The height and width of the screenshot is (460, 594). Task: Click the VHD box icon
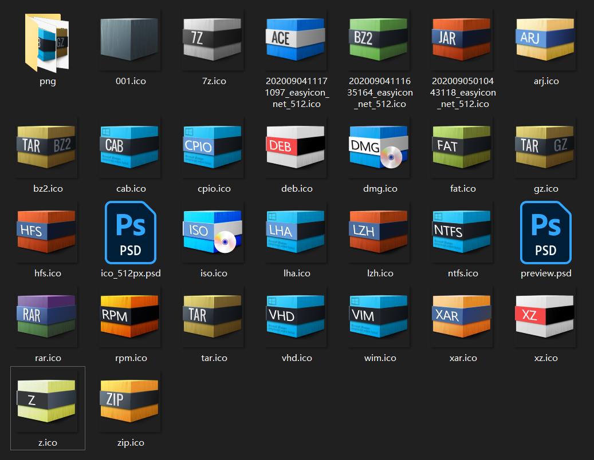click(296, 316)
